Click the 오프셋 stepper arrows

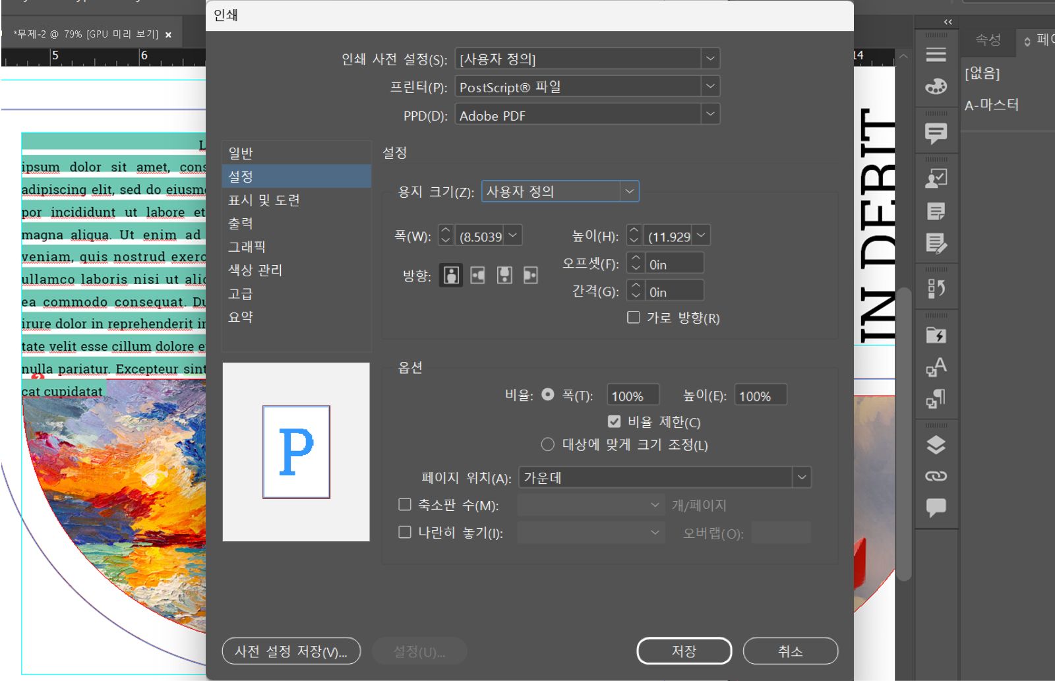(x=636, y=262)
